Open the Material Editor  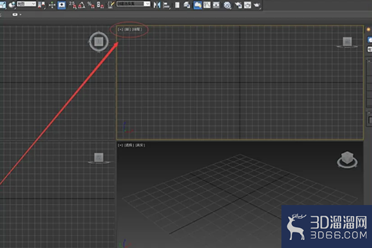tap(228, 5)
